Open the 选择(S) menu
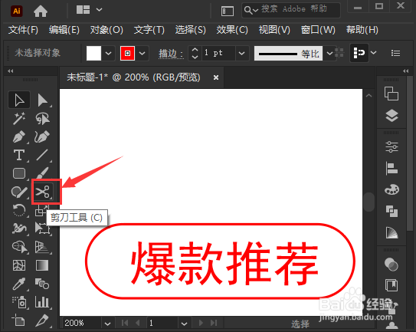This screenshot has height=332, width=416. [190, 30]
